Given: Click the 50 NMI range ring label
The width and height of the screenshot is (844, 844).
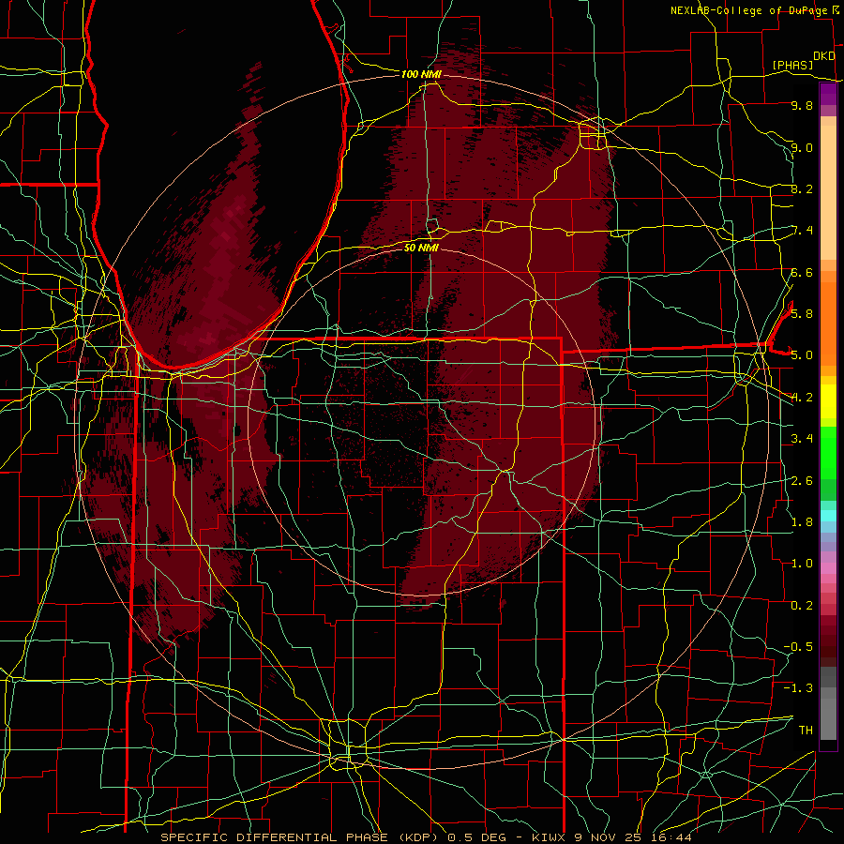Looking at the screenshot, I should point(421,248).
